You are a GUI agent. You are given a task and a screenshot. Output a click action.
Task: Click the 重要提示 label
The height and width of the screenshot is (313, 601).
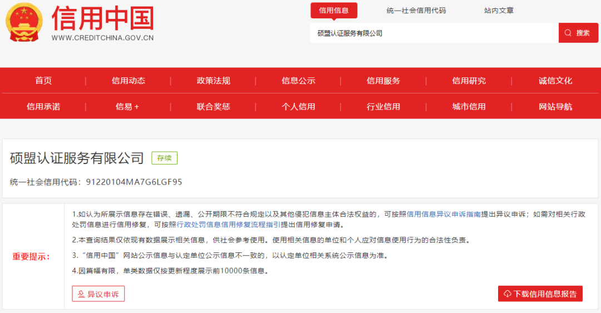[31, 257]
